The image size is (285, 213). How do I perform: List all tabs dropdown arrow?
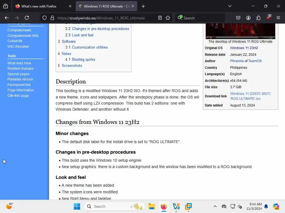230,6
